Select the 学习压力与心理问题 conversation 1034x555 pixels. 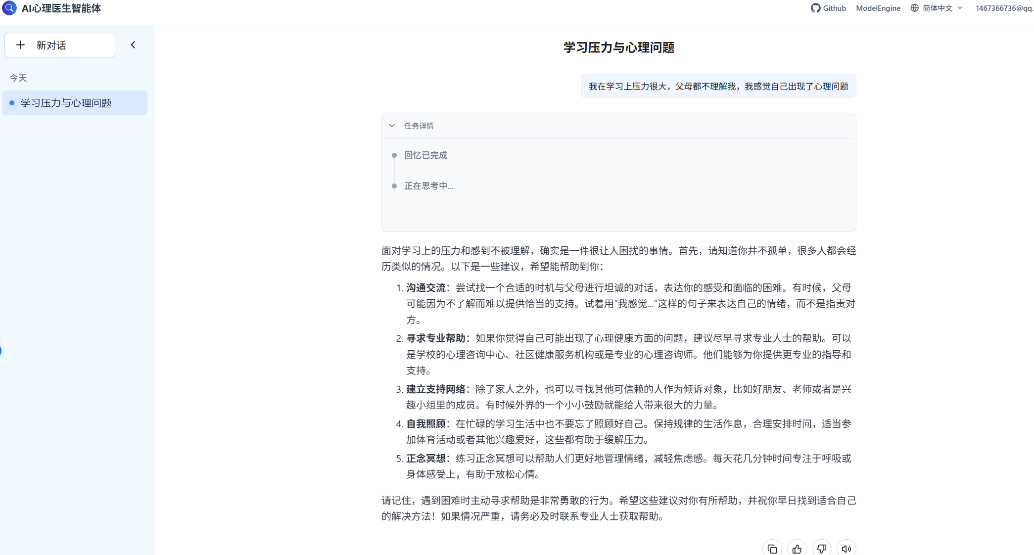[x=65, y=103]
